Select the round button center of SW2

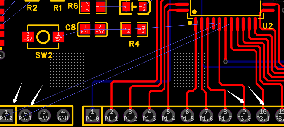pyautogui.click(x=43, y=37)
